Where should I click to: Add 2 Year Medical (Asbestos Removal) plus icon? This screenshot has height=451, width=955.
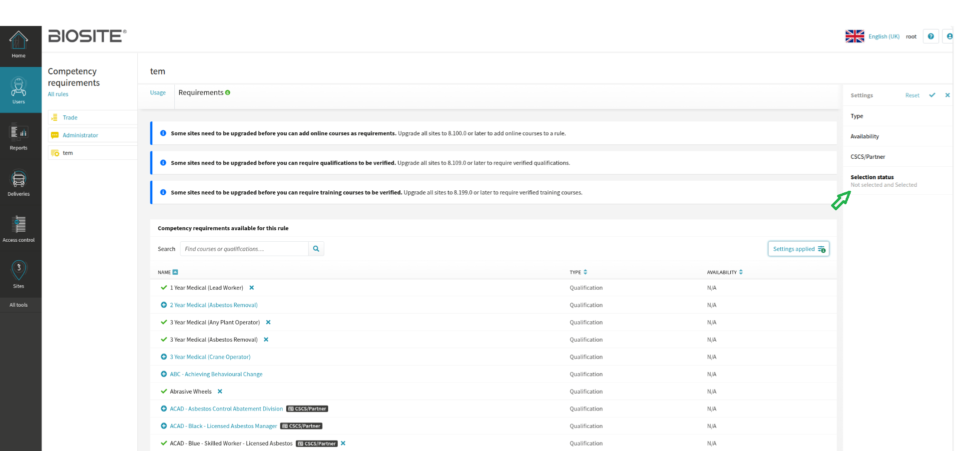[x=164, y=305]
